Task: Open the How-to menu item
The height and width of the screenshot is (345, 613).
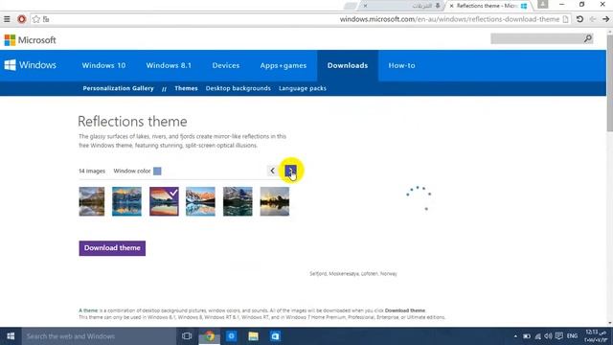Action: (x=401, y=65)
